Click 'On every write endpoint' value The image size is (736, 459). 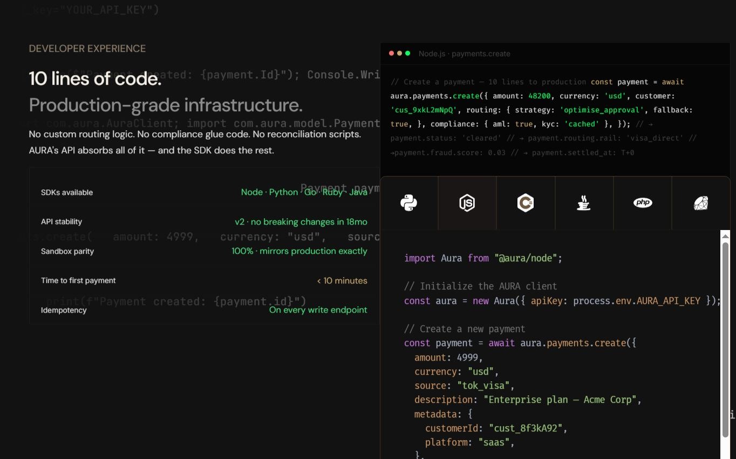point(318,310)
